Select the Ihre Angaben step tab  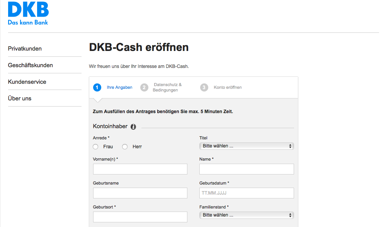pyautogui.click(x=119, y=87)
